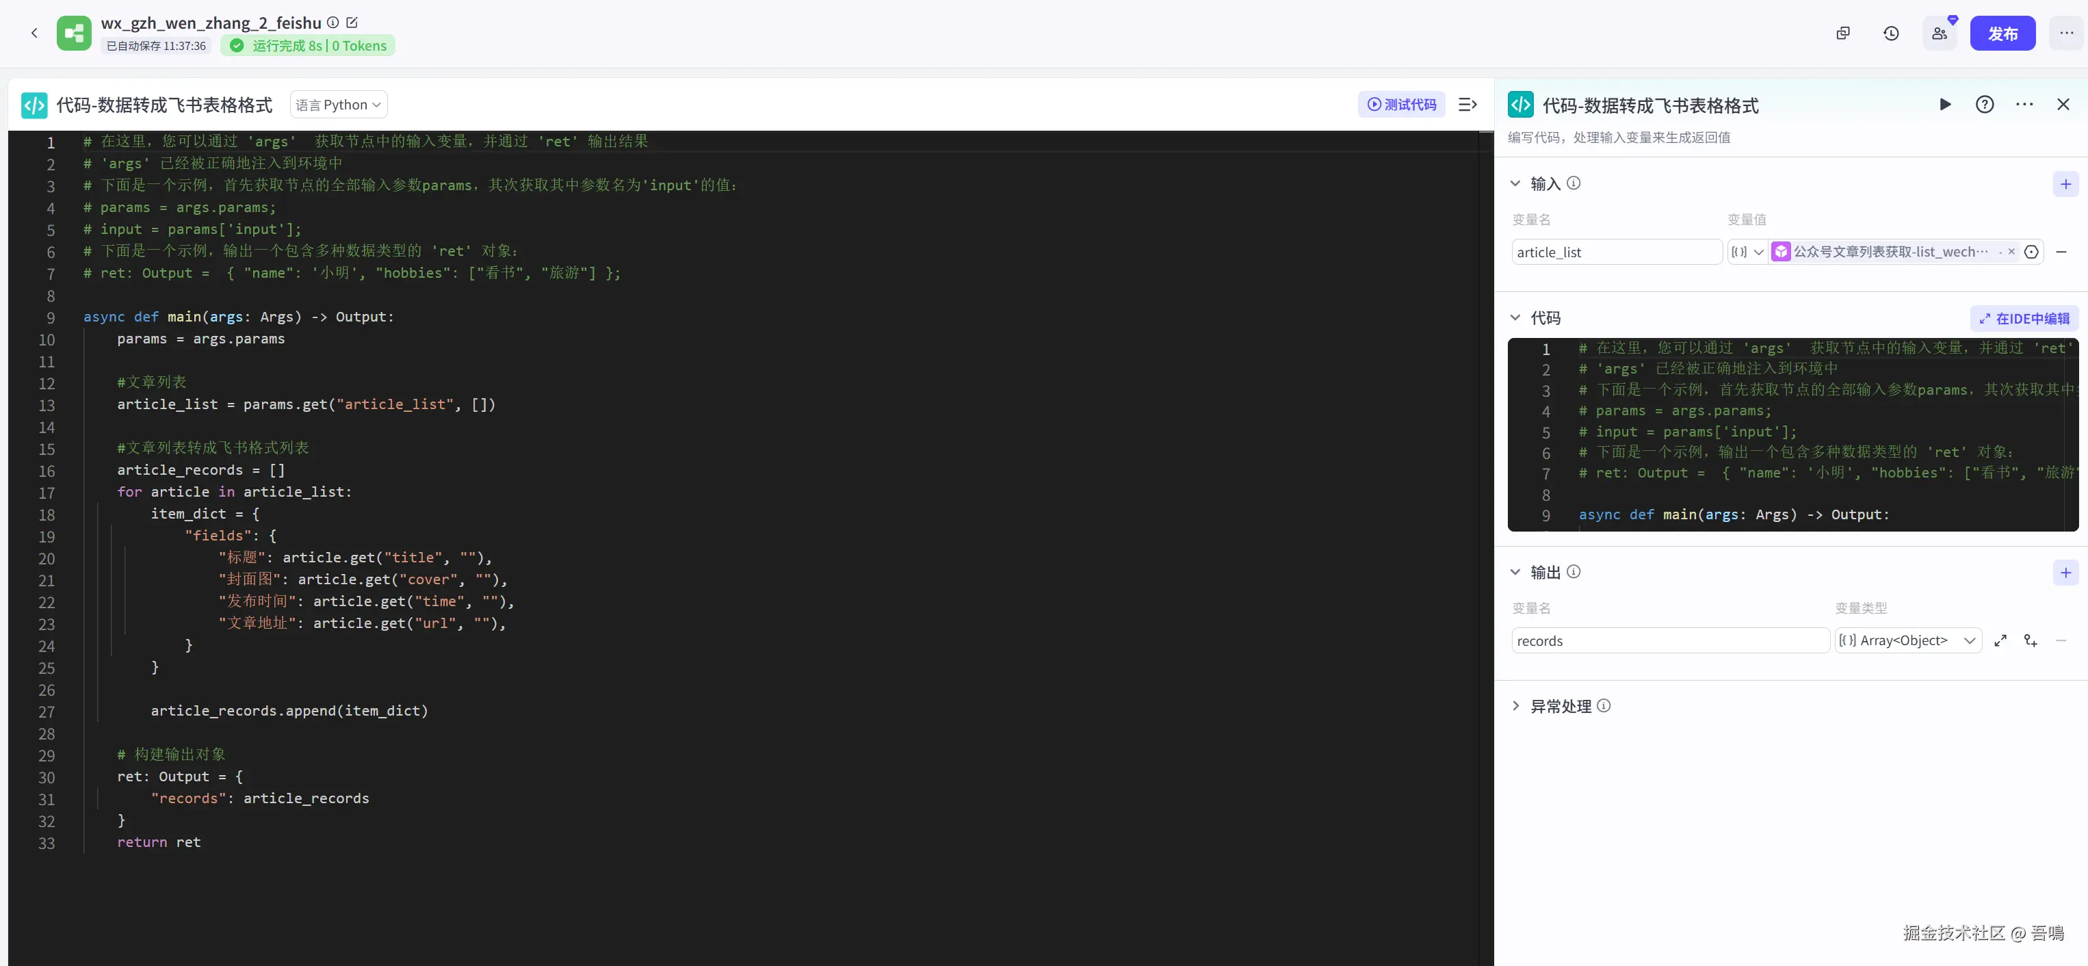Open the Array<Object> variable type dropdown
Viewport: 2088px width, 966px height.
click(x=1907, y=641)
